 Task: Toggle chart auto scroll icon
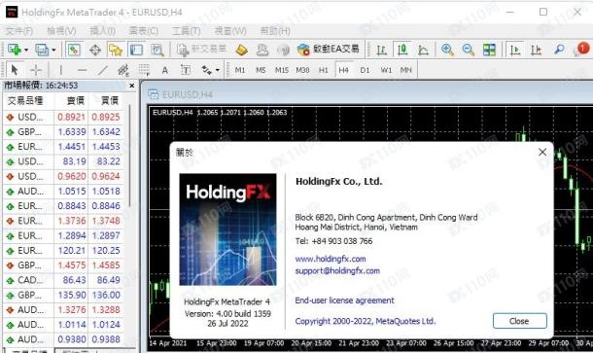point(514,50)
